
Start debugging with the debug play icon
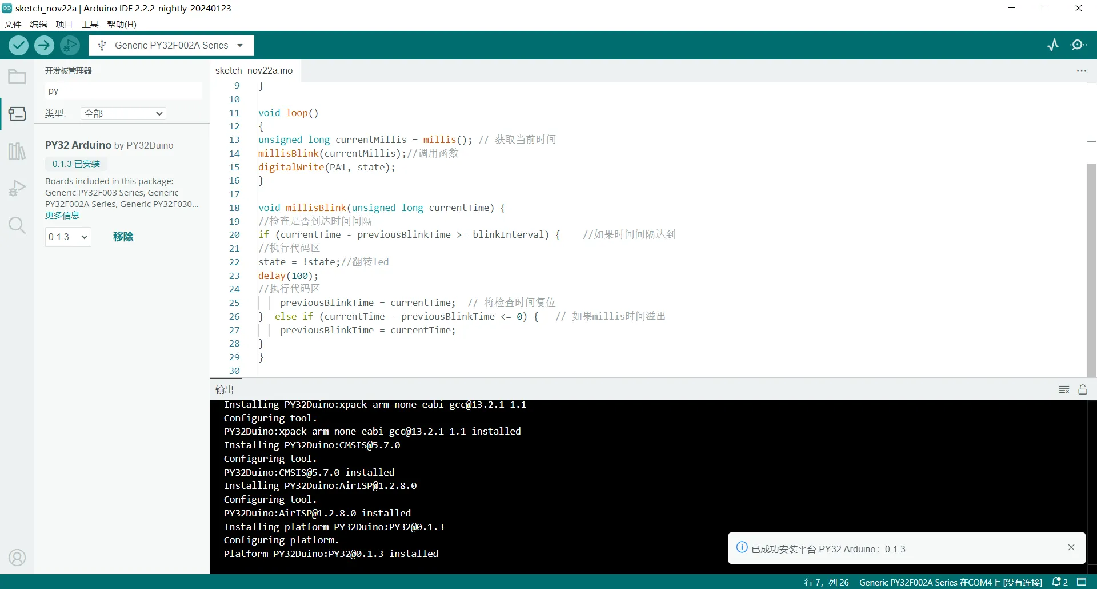70,45
